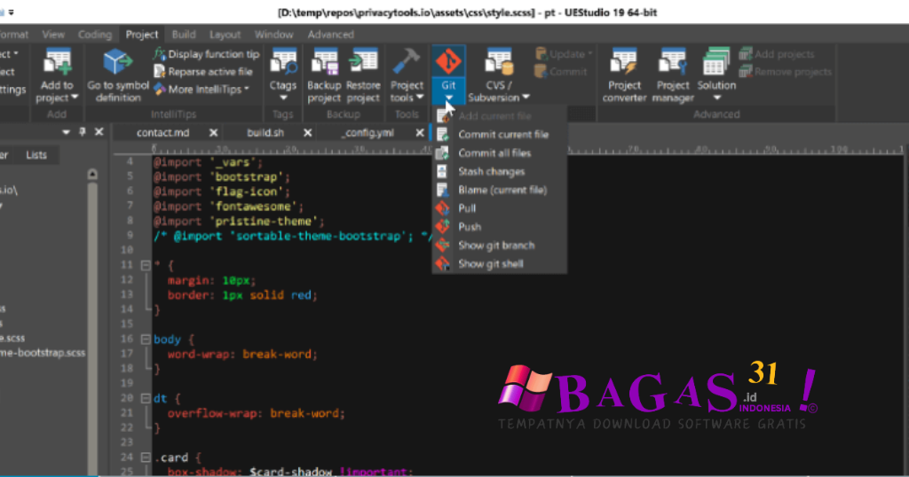The image size is (909, 477).
Task: Click the me-bootstrap.scss file in tree
Action: 43,353
